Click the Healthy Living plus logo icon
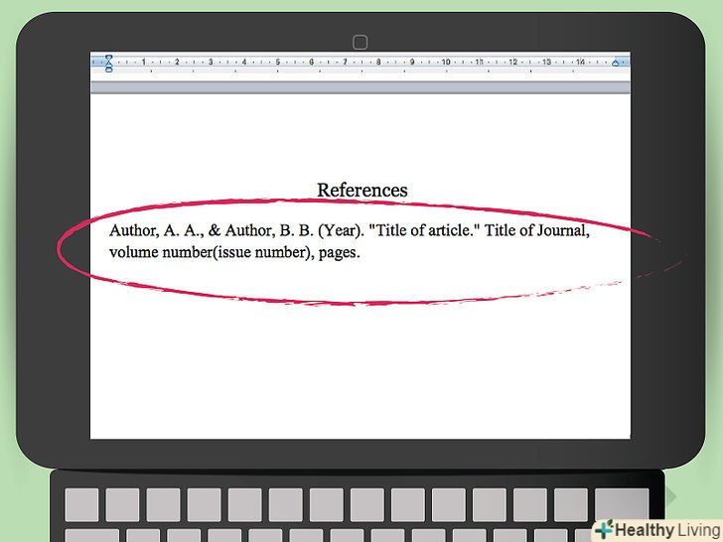 pos(602,530)
